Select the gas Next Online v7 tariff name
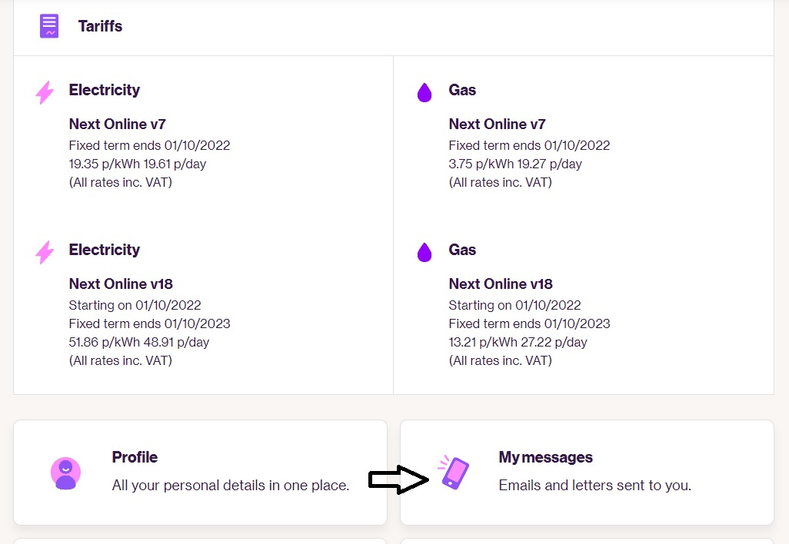This screenshot has height=544, width=789. [497, 124]
